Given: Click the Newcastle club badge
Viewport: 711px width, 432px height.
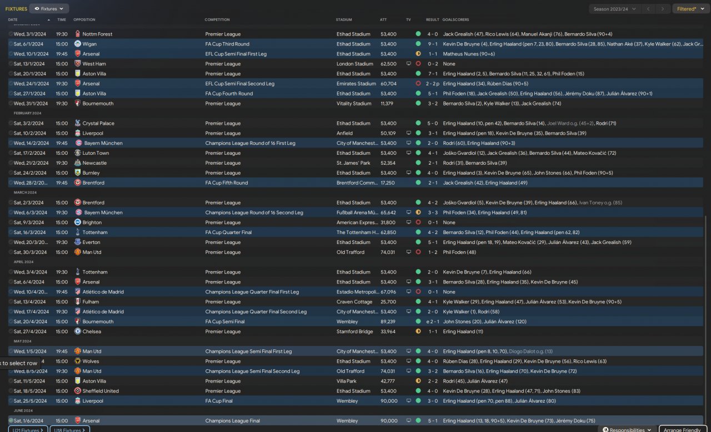Looking at the screenshot, I should coord(77,163).
